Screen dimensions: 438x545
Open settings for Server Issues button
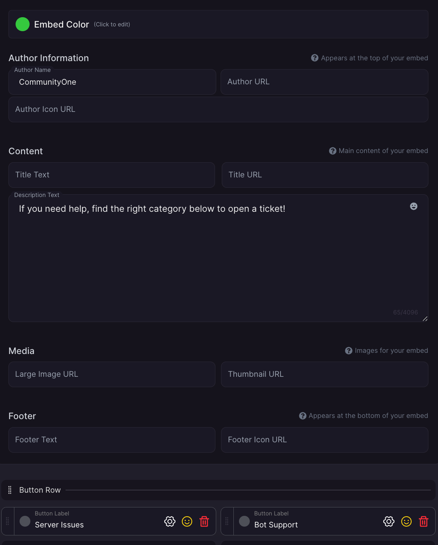170,521
